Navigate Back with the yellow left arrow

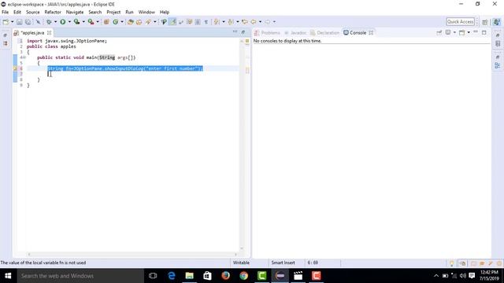tap(254, 22)
